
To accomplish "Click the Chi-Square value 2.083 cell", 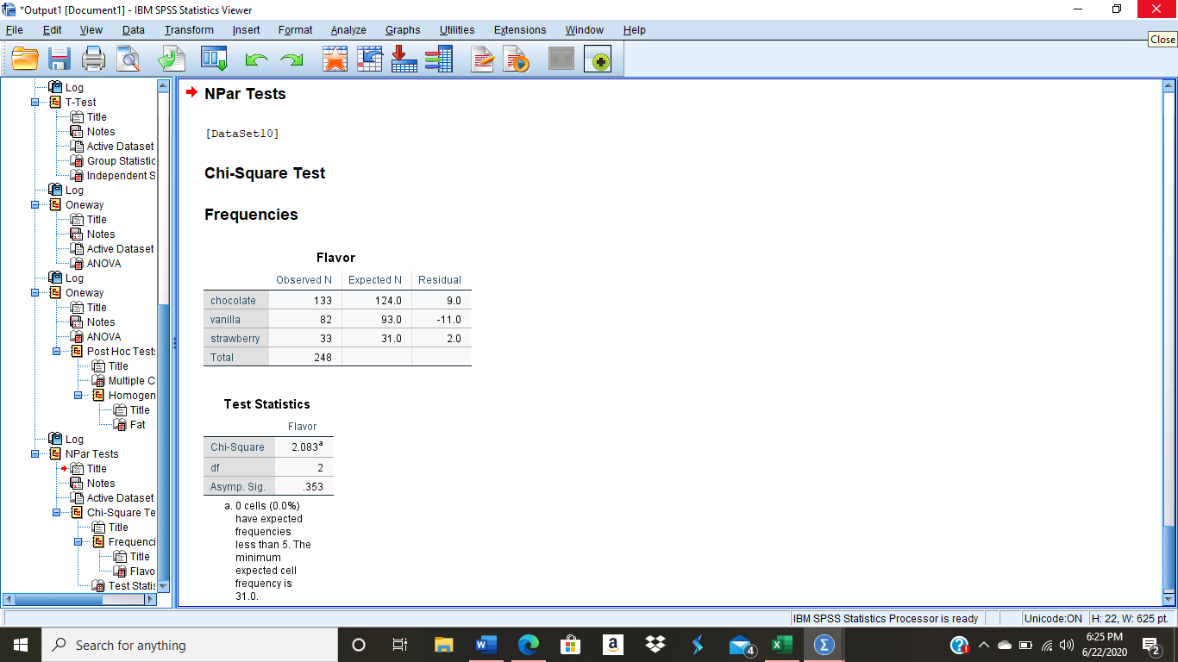I will (x=304, y=447).
